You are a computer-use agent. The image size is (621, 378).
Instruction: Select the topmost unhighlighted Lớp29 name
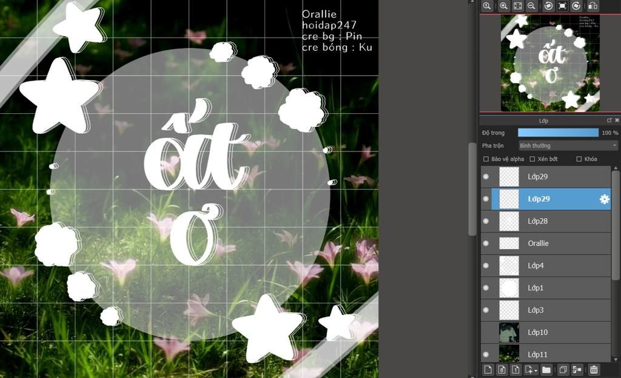(x=537, y=177)
